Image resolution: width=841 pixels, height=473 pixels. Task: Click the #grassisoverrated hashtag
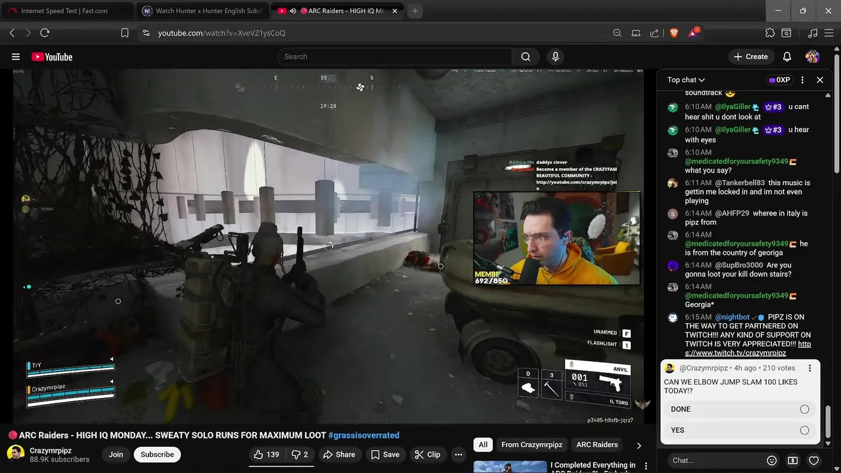tap(363, 436)
